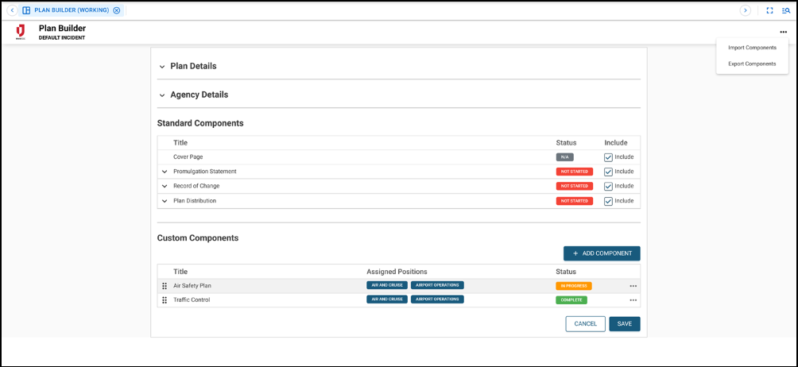Screen dimensions: 798x367
Task: Expand the Record of Change row
Action: [x=165, y=186]
